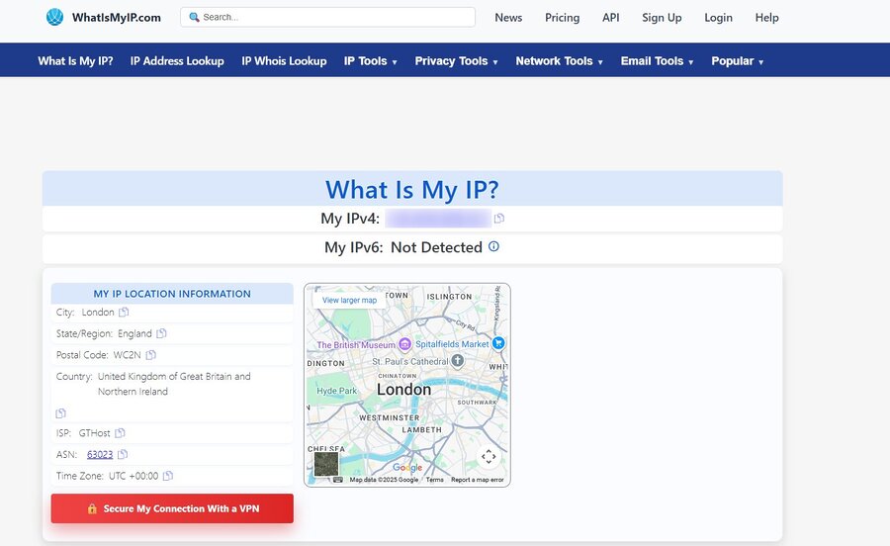Screen dimensions: 890x546
Task: Copy the City value London
Action: (x=125, y=313)
